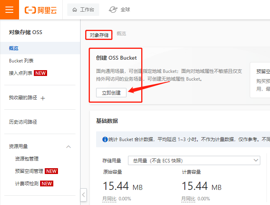Open the orange hamburger menu
This screenshot has height=205, width=270.
point(9,10)
